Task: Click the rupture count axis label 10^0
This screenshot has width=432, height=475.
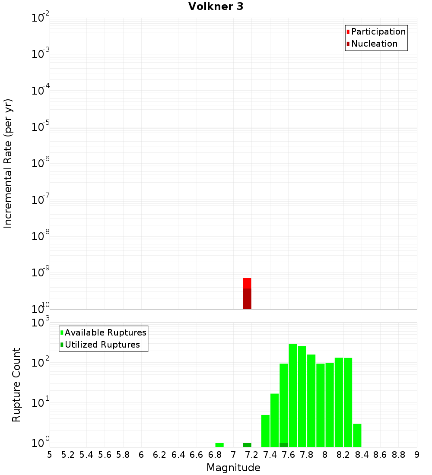Action: tap(40, 442)
